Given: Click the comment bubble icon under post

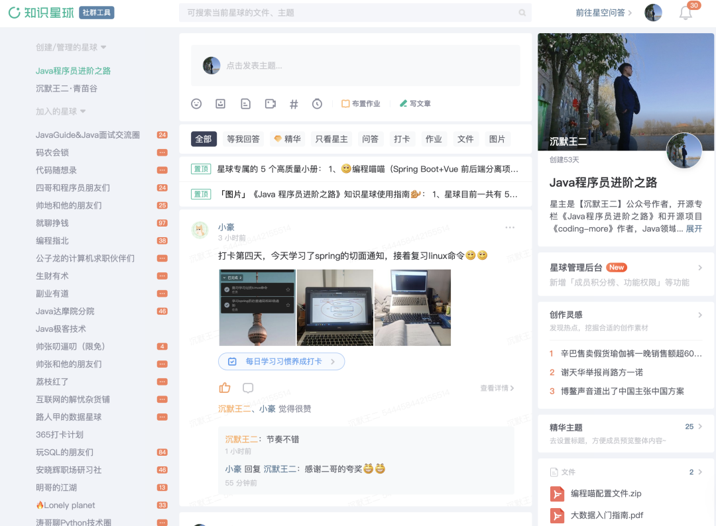Looking at the screenshot, I should 248,388.
